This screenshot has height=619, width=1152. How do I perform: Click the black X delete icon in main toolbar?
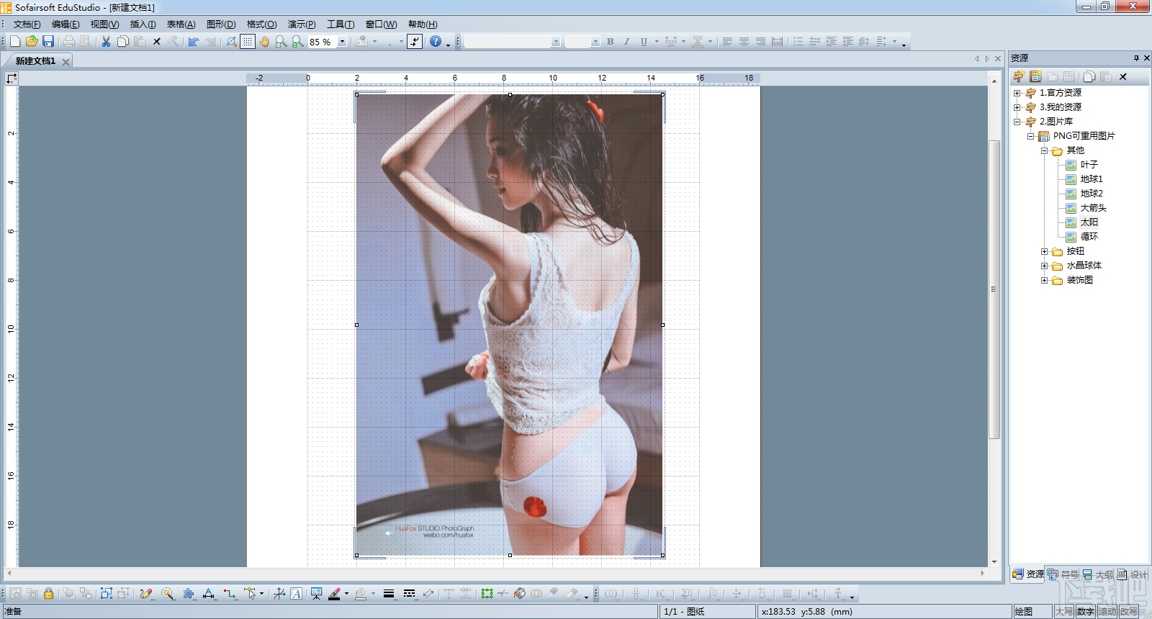point(157,42)
